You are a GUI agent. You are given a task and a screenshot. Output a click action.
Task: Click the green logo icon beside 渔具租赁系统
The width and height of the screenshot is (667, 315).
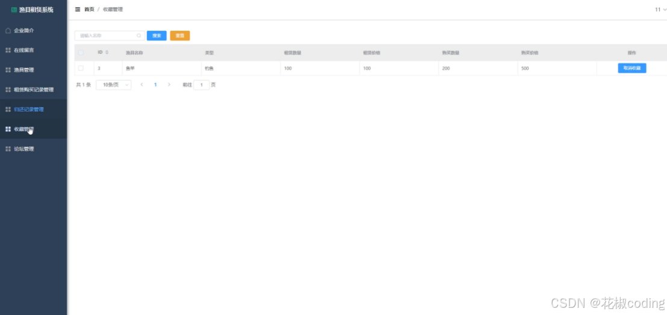click(x=14, y=10)
